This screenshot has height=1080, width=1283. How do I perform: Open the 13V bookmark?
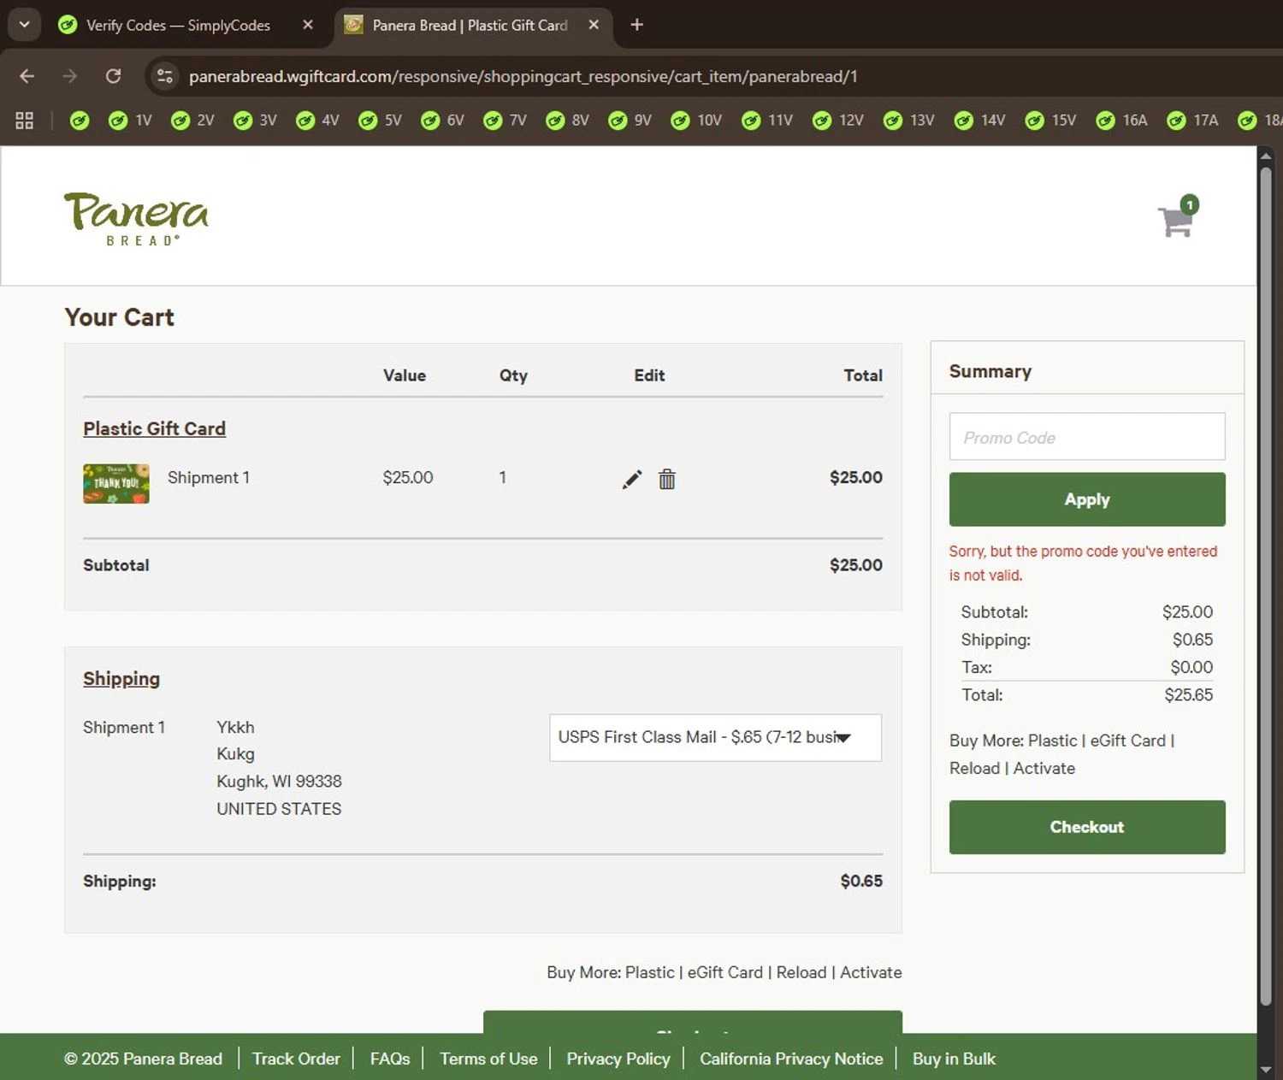[x=909, y=121]
